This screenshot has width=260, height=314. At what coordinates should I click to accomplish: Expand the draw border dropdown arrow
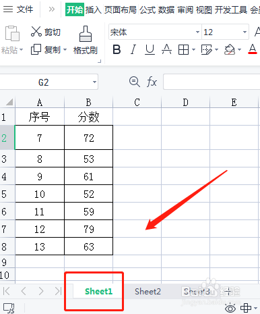pyautogui.click(x=217, y=49)
